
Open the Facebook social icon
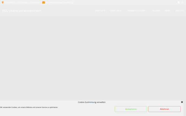[179, 2]
